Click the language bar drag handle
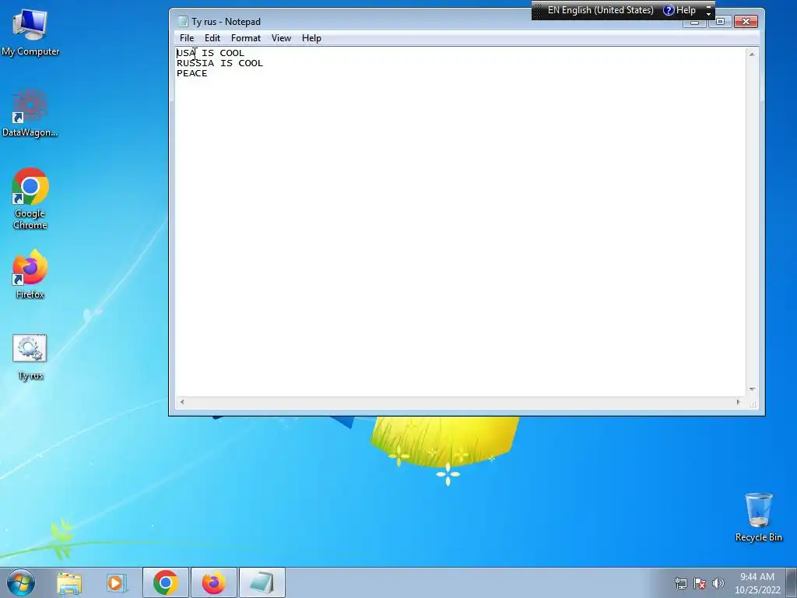Image resolution: width=797 pixels, height=598 pixels. point(538,10)
